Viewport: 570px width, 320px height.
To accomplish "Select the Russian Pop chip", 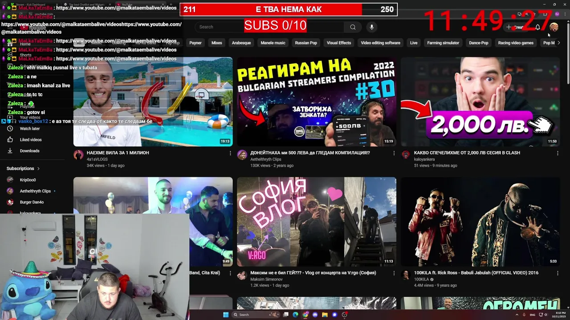I will point(306,43).
